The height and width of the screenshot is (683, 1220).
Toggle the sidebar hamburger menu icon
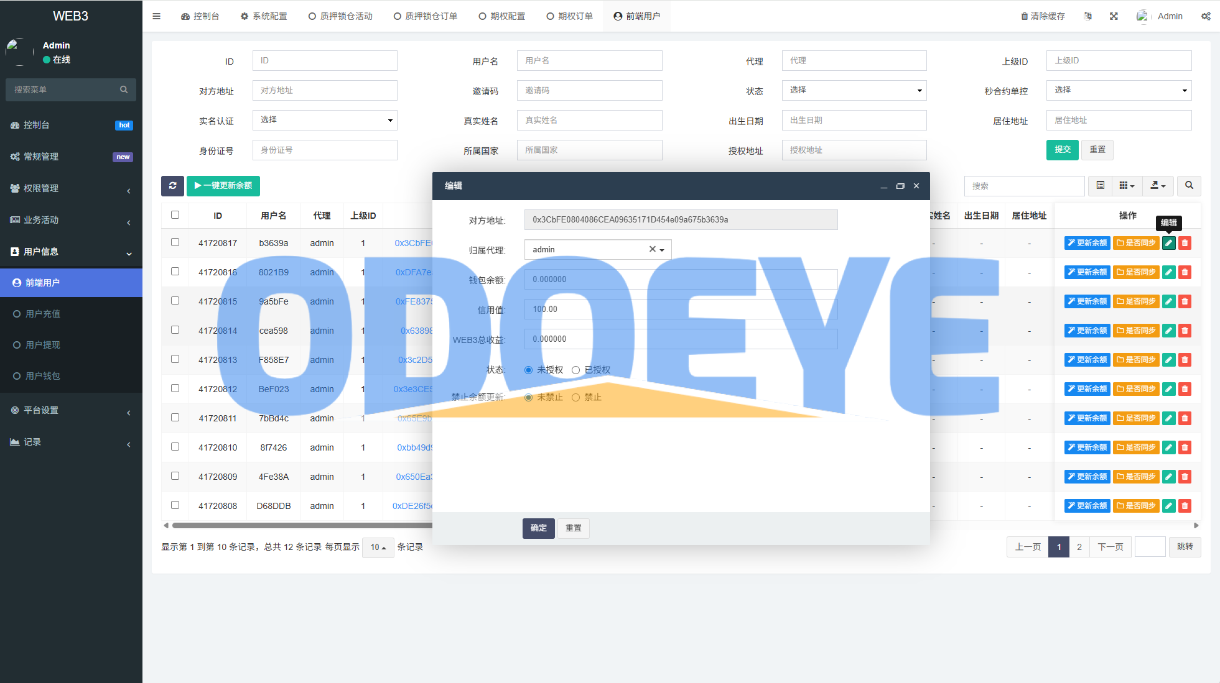tap(156, 16)
